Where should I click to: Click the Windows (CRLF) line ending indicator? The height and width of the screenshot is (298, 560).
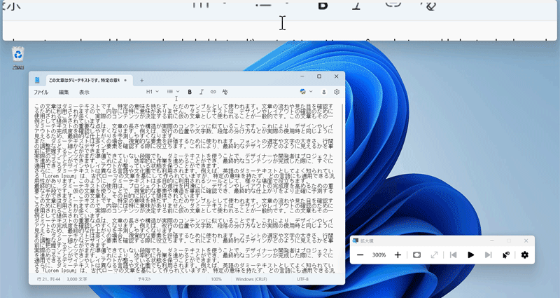(x=251, y=279)
